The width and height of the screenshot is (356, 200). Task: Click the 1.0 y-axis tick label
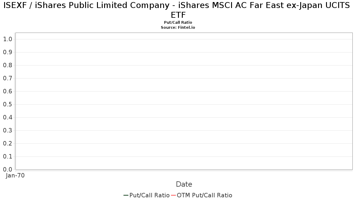7,39
